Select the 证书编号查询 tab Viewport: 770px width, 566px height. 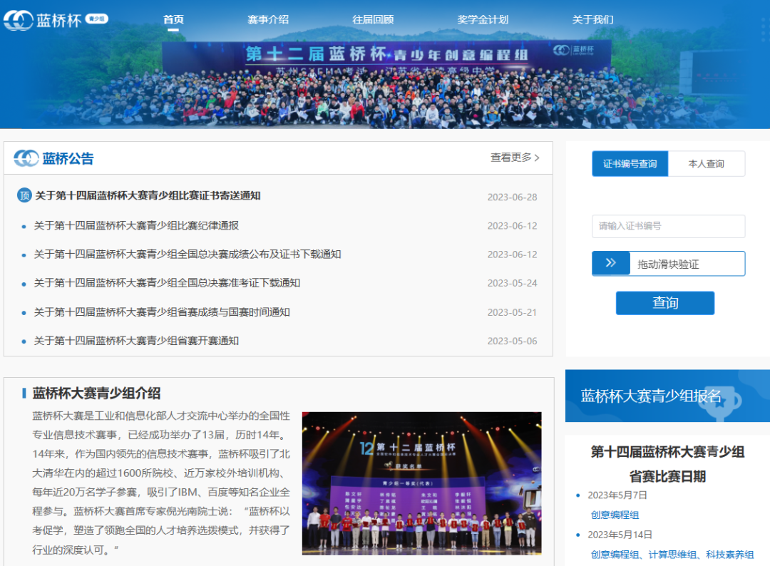pos(630,163)
